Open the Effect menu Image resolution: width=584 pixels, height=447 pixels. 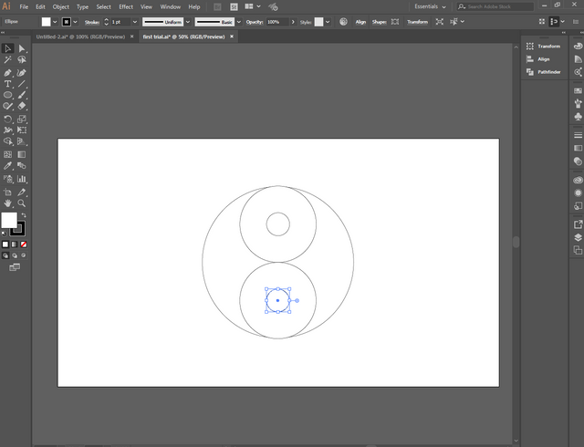(126, 6)
